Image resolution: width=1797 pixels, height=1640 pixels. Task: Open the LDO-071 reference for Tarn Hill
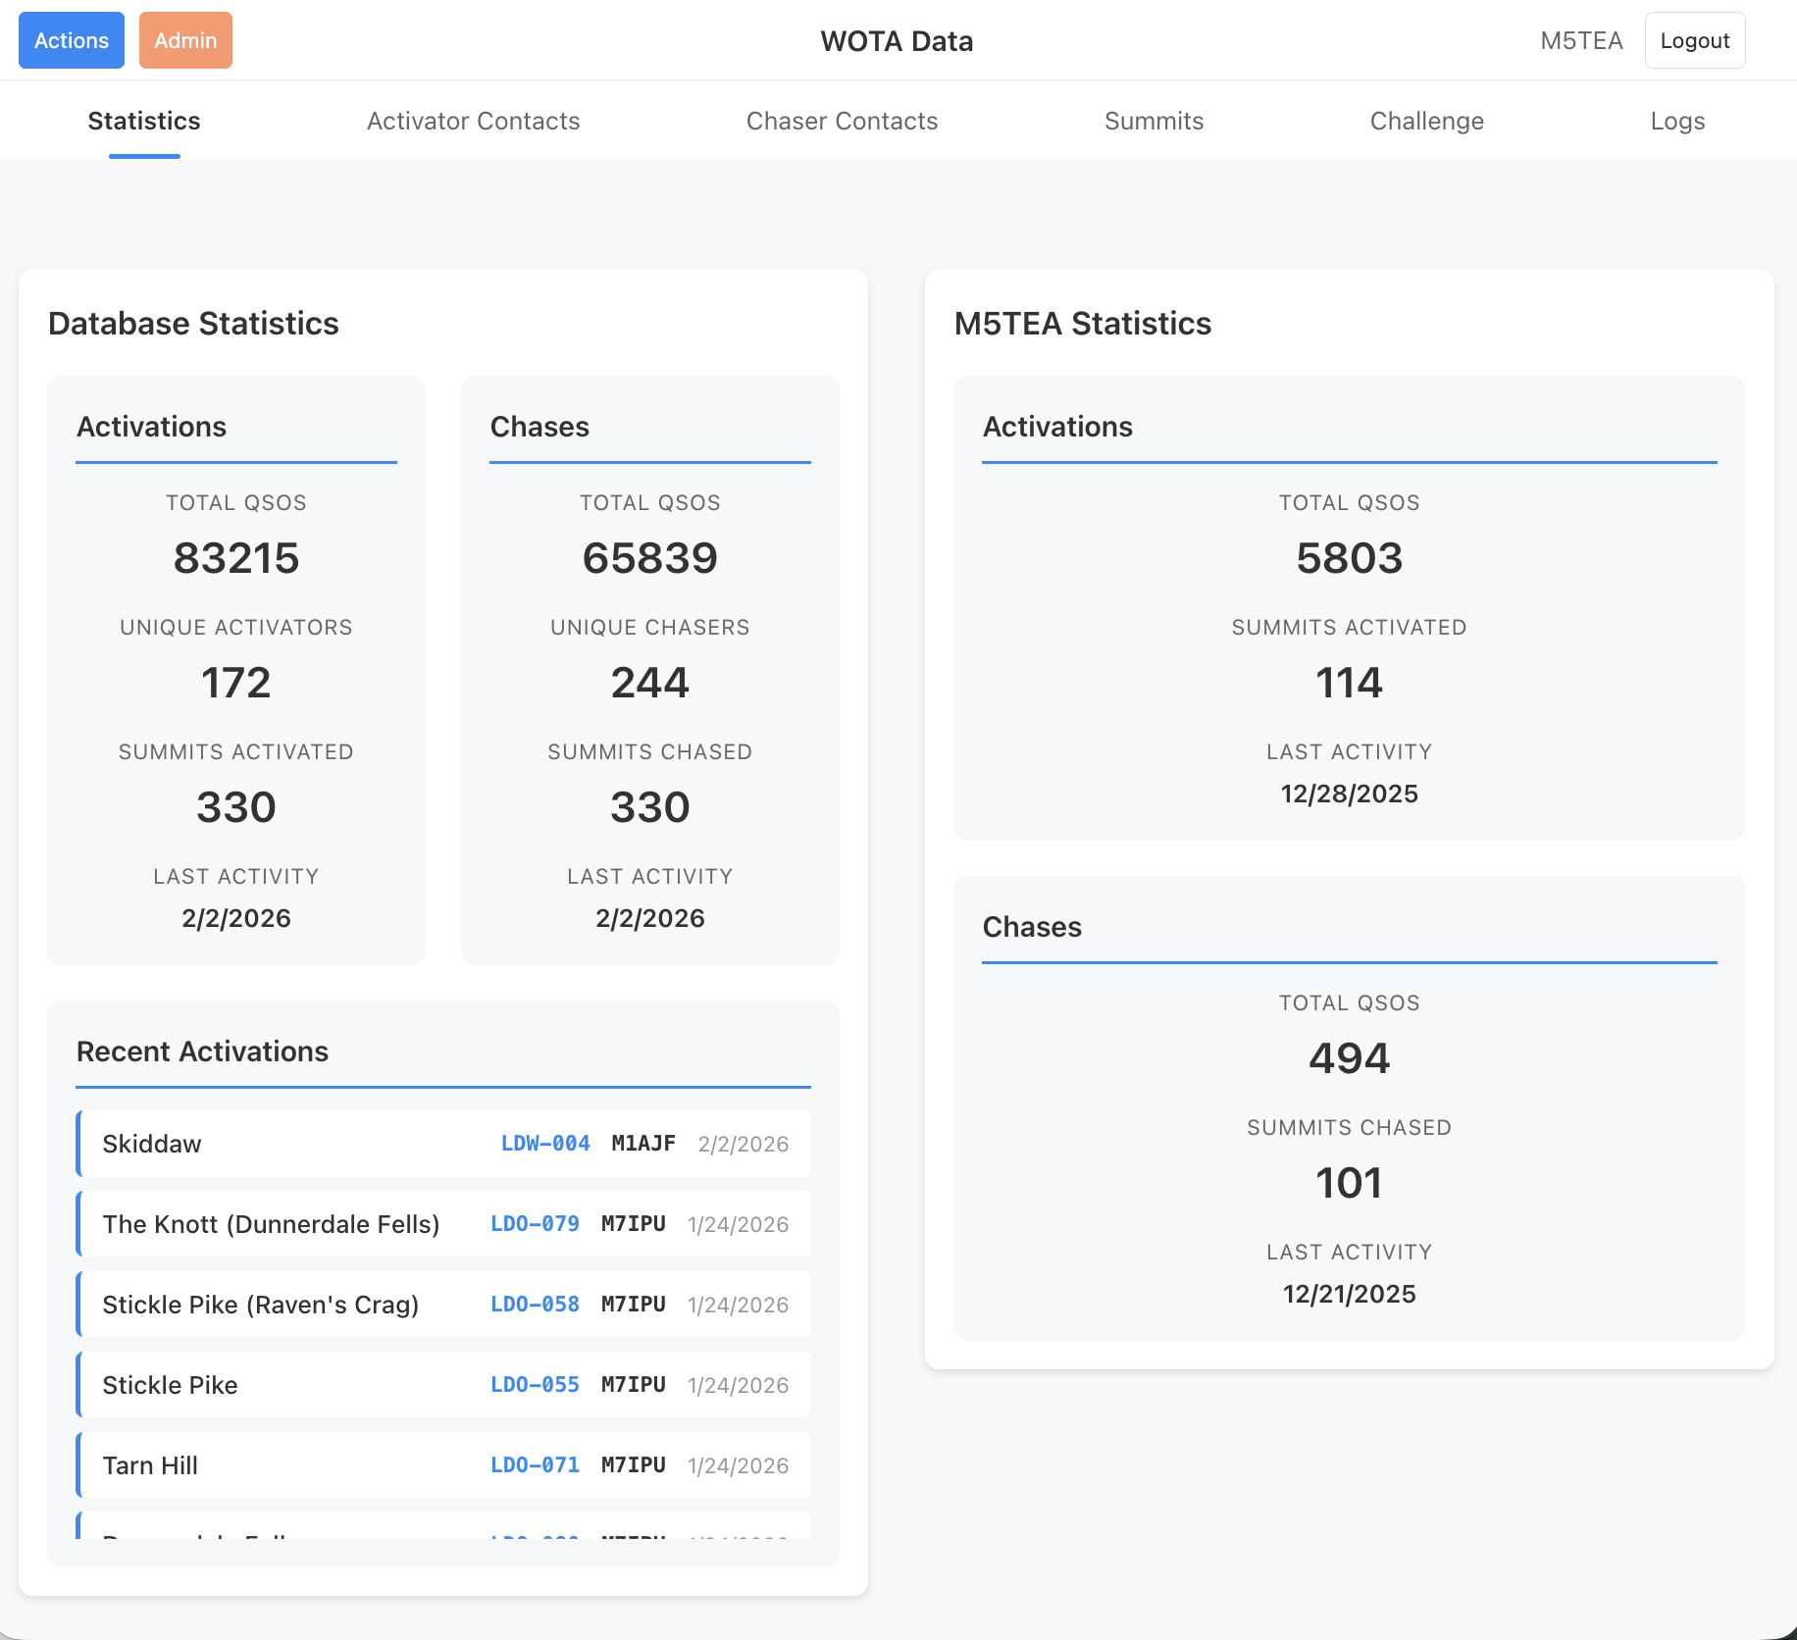pyautogui.click(x=535, y=1465)
